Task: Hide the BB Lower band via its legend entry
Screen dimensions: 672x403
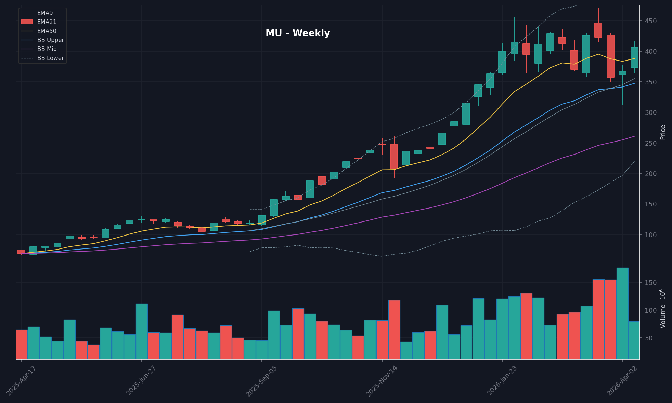Action: click(x=50, y=58)
